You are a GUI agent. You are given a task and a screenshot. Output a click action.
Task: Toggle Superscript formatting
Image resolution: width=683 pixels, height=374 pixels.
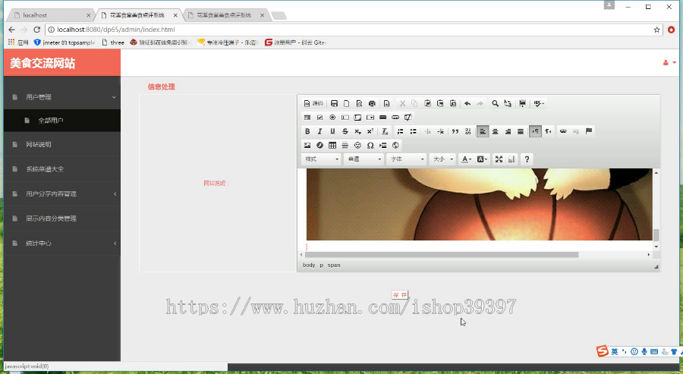370,131
